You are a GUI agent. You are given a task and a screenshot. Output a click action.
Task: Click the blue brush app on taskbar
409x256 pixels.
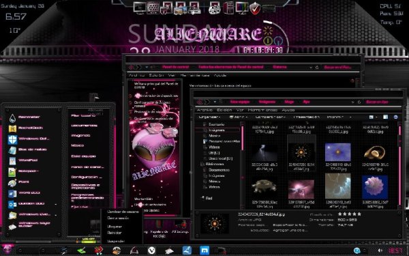point(187,251)
